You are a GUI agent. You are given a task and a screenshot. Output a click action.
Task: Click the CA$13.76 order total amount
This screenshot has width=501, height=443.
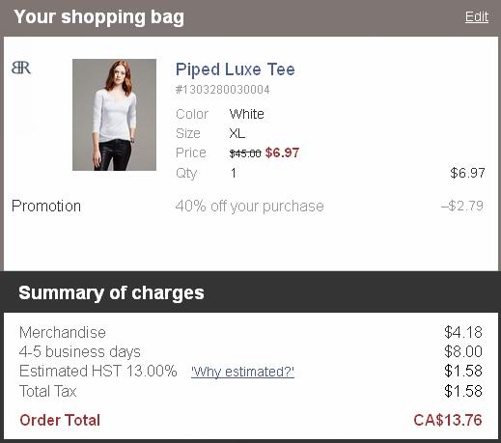point(448,420)
